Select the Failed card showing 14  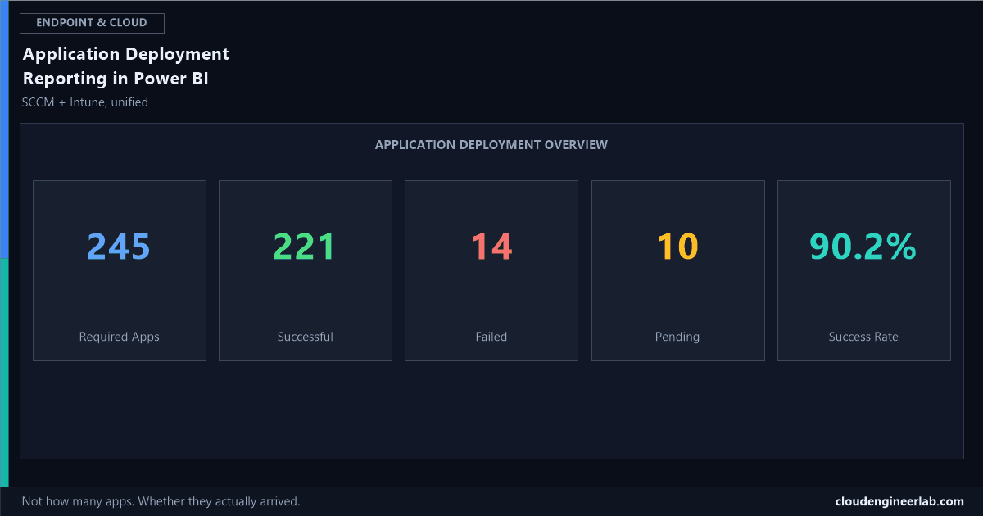pos(491,270)
